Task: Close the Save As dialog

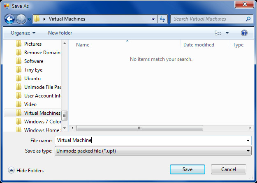Action: [x=245, y=4]
